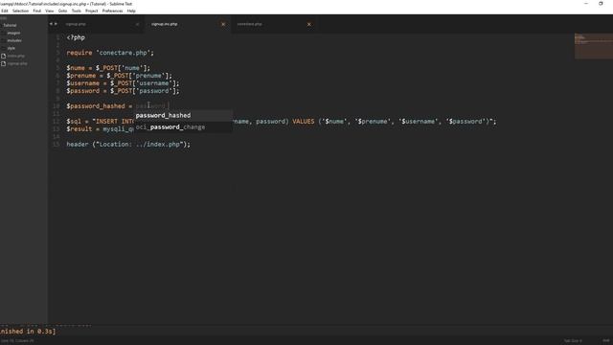Minimize the Sublime Text window

coord(585,4)
